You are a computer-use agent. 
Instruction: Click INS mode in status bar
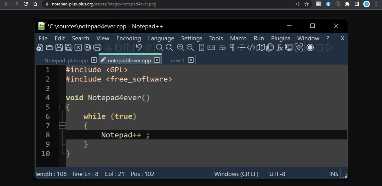334,174
